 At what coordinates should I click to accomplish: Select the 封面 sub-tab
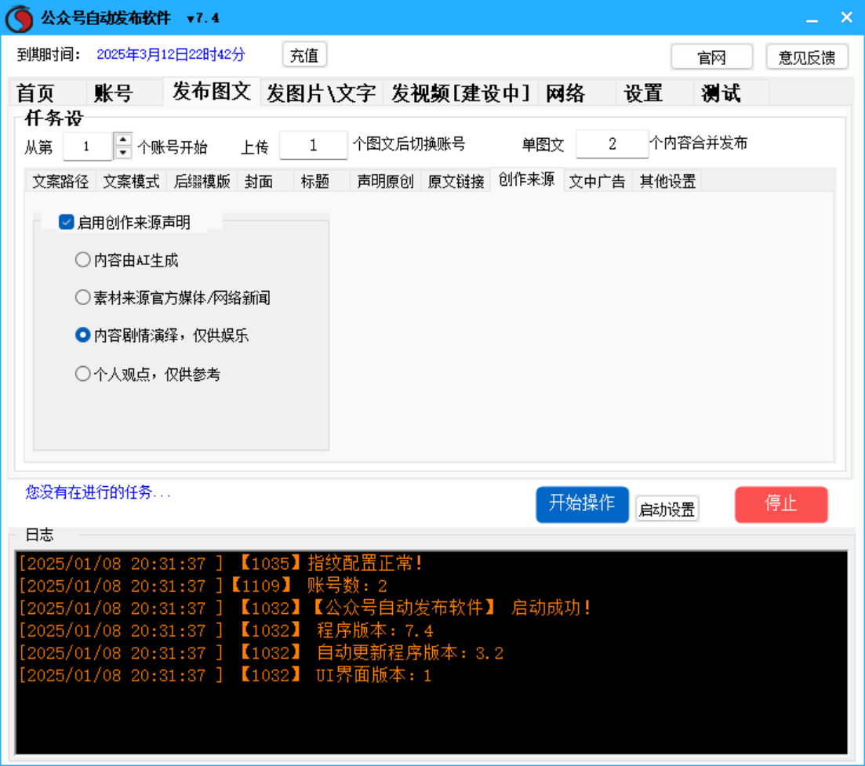265,181
